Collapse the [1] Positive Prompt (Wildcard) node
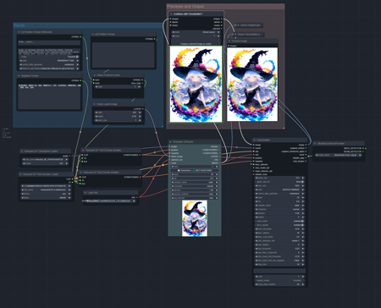Viewport: 381px width, 308px height. pyautogui.click(x=19, y=32)
